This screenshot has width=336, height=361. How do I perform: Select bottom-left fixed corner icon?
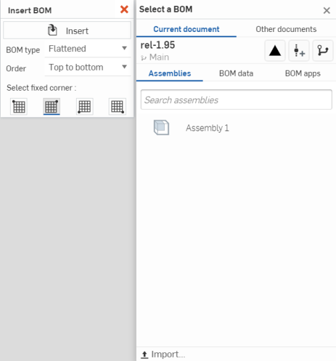(85, 107)
